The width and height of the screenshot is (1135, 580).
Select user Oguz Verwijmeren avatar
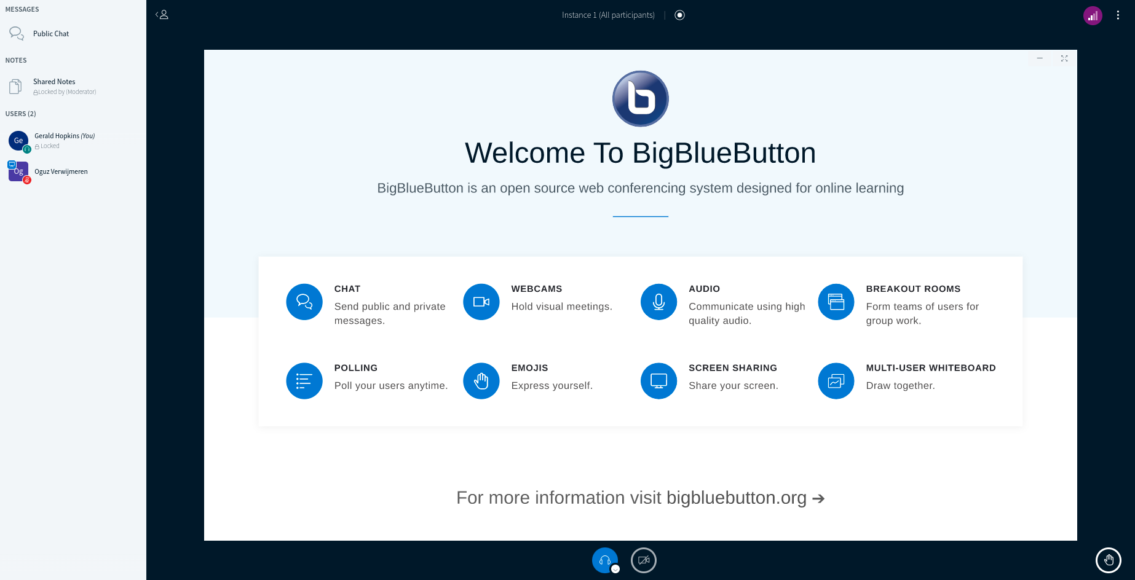pos(18,171)
